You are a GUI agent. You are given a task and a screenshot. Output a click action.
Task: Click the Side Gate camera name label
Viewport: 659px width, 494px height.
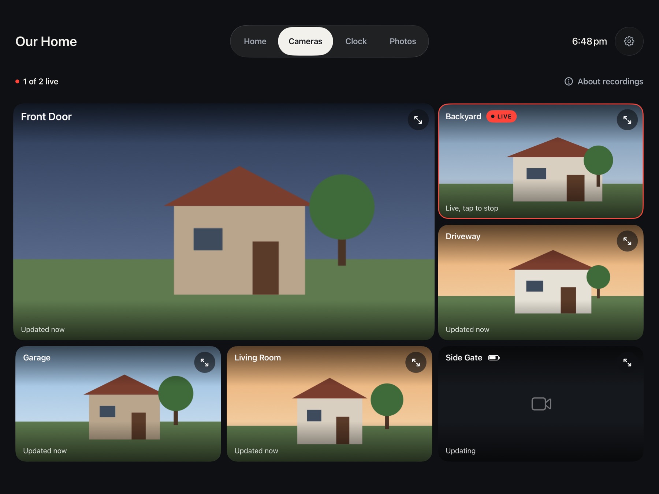point(464,358)
